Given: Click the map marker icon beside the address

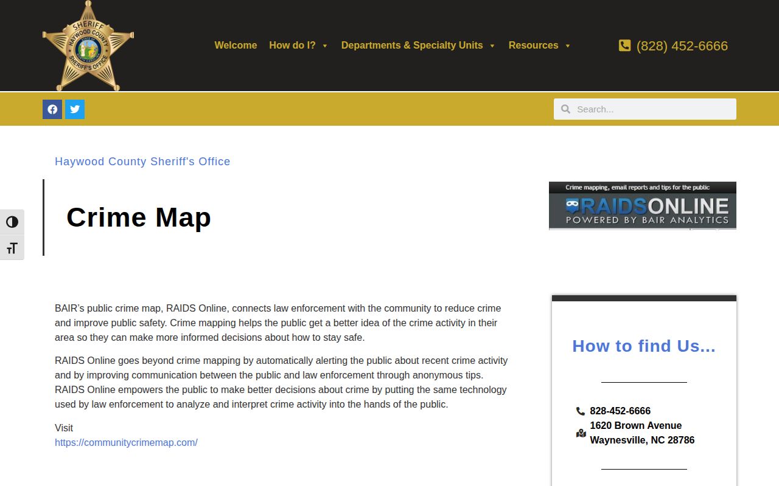Looking at the screenshot, I should click(x=581, y=433).
